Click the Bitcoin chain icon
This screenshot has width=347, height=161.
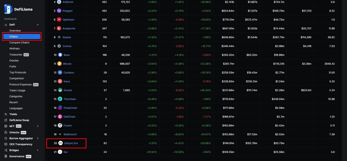[x=60, y=63]
